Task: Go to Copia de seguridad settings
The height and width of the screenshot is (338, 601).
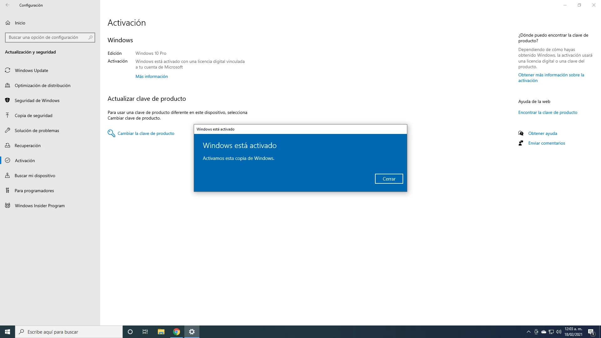Action: [x=33, y=115]
